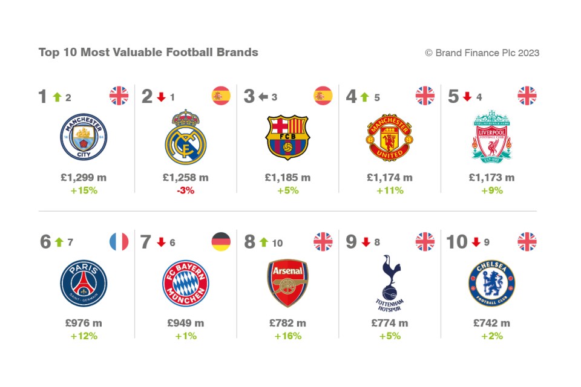Select the Liverpool FC crest

tap(491, 137)
